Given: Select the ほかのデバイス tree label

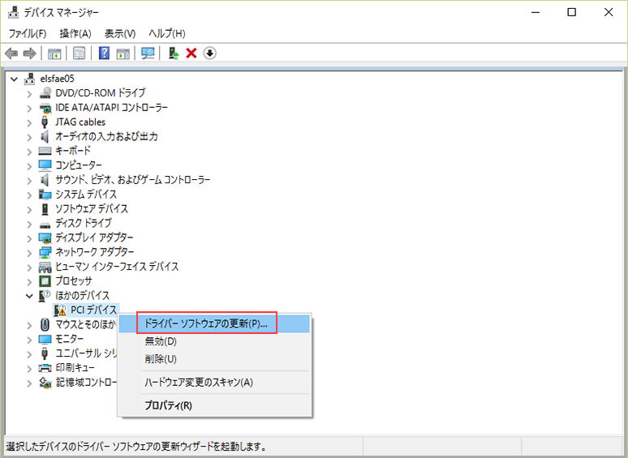Looking at the screenshot, I should pos(83,295).
